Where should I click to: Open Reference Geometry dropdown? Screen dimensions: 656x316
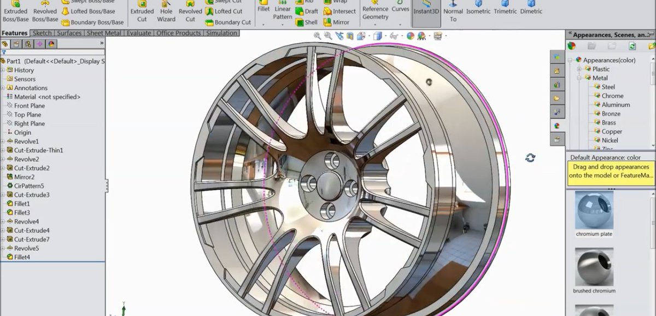coord(376,24)
